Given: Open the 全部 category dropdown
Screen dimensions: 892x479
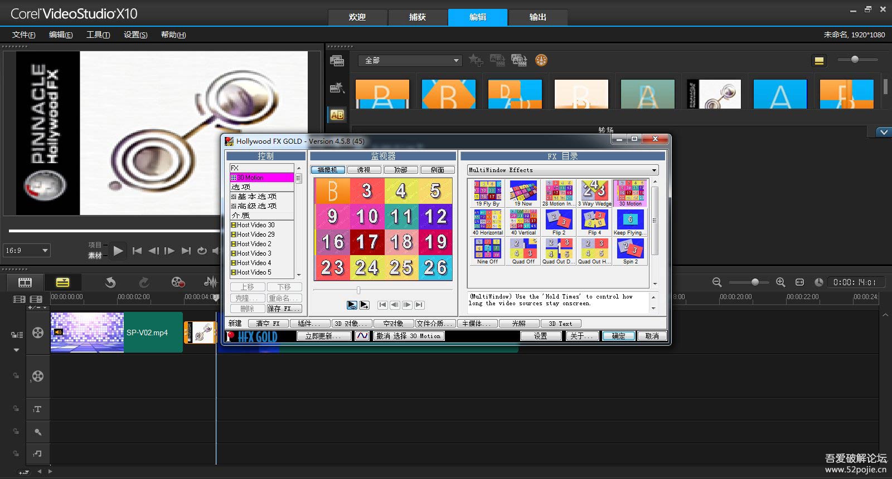Looking at the screenshot, I should click(410, 61).
